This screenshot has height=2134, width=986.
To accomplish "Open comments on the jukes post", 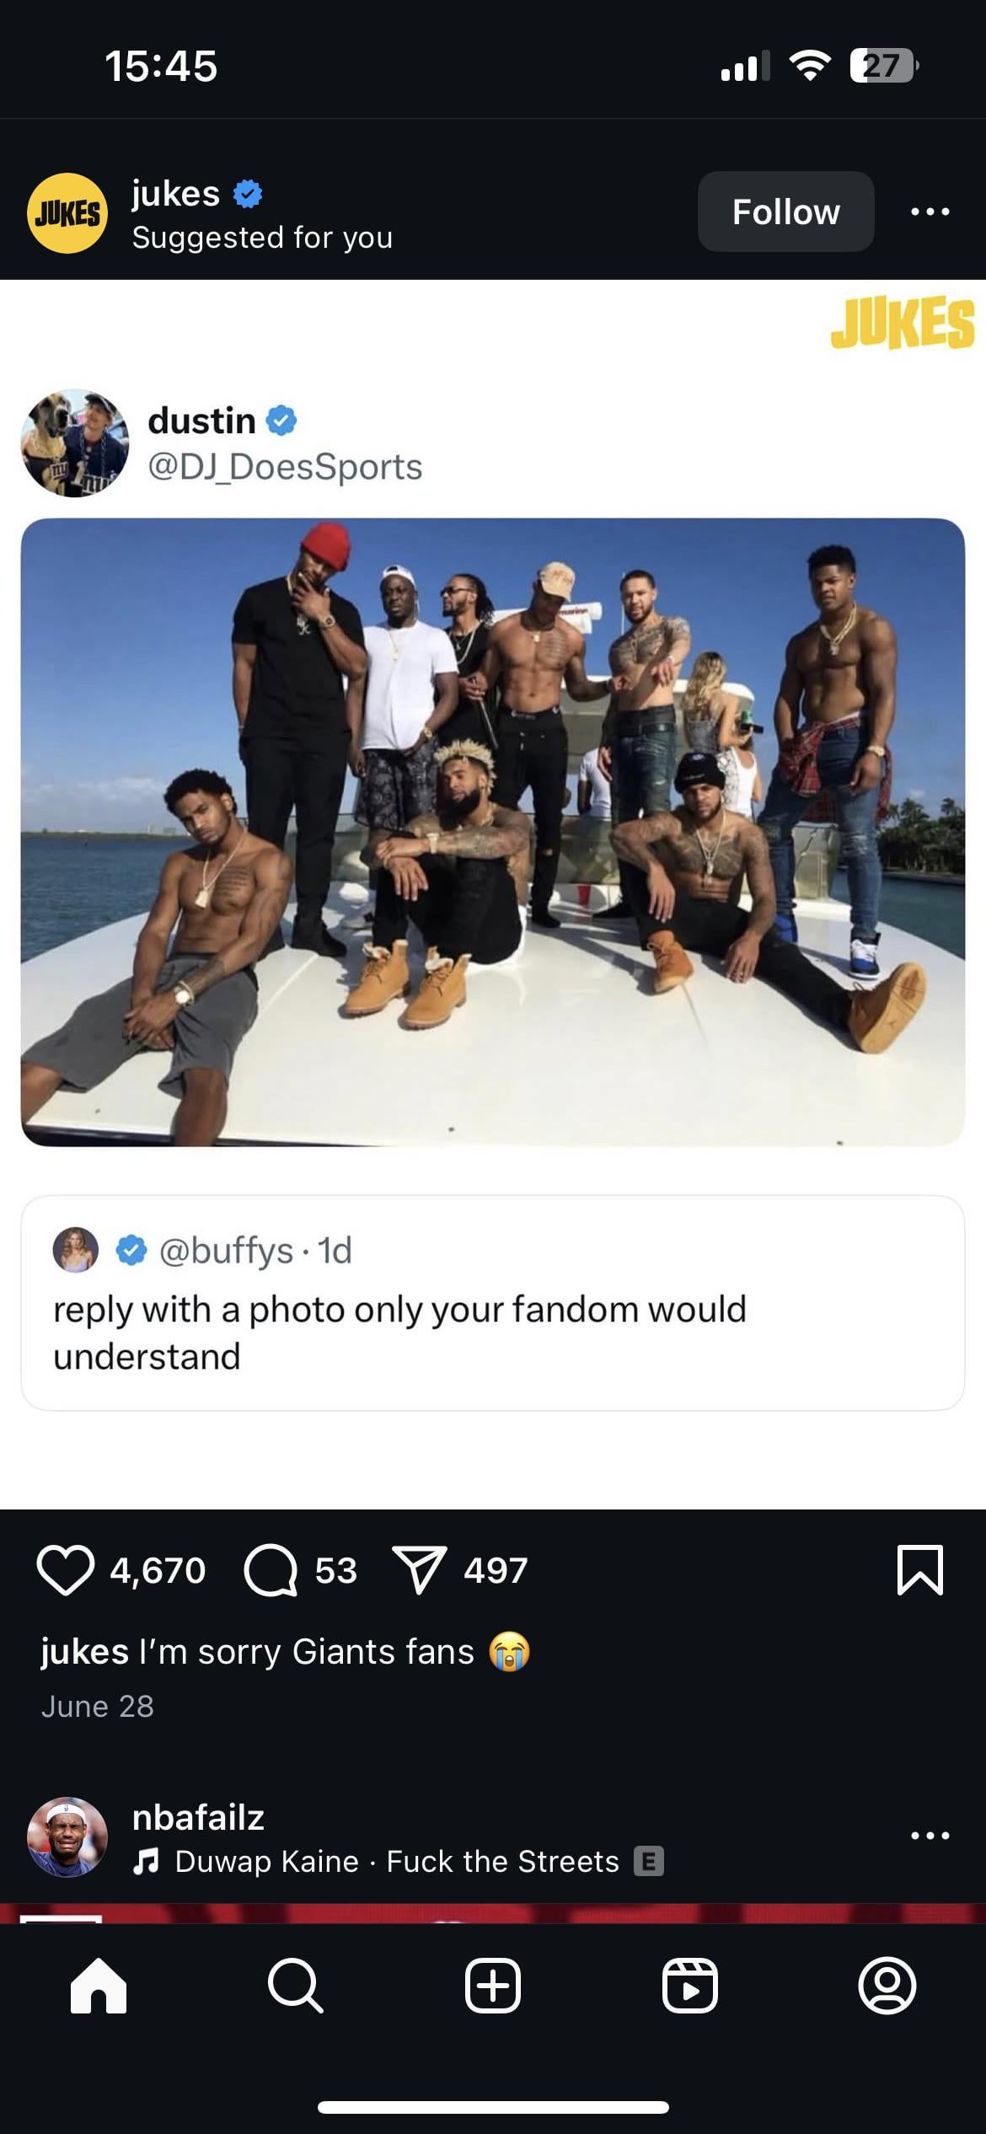I will tap(271, 1570).
